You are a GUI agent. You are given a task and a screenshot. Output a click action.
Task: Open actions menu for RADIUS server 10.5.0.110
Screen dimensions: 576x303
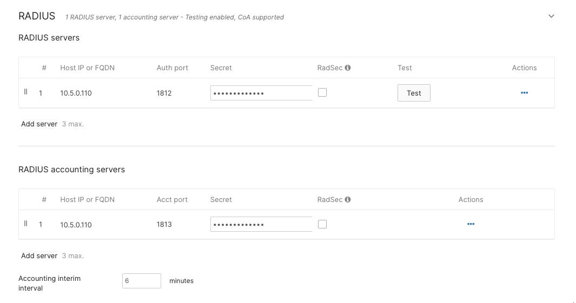pyautogui.click(x=524, y=93)
